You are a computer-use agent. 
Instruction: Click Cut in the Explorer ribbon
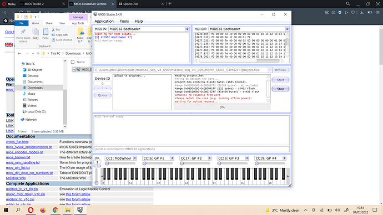[56, 29]
